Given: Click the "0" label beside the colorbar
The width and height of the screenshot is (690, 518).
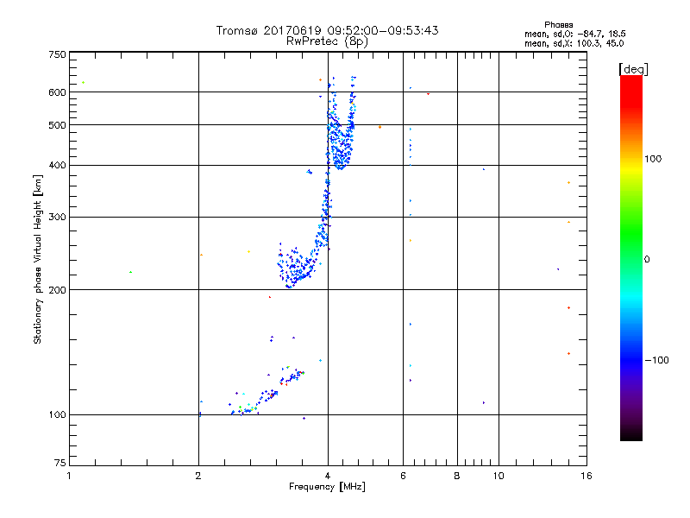Looking at the screenshot, I should tap(647, 260).
